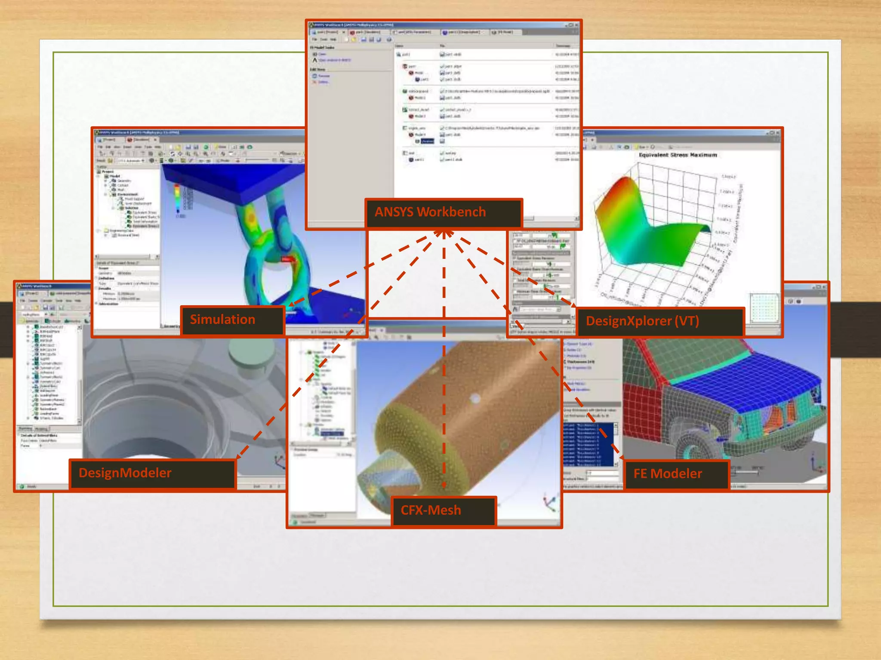The width and height of the screenshot is (881, 660).
Task: Select SymmetryPlane1 in the DesignModeler tree
Action: coord(52,400)
